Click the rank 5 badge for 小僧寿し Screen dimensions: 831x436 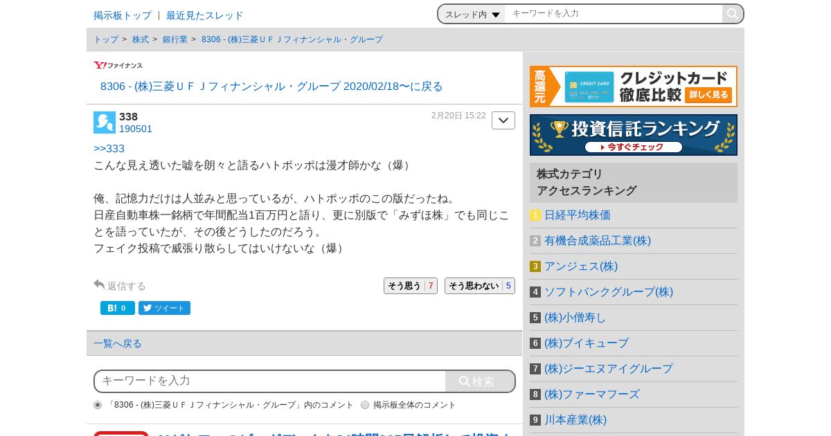(535, 318)
